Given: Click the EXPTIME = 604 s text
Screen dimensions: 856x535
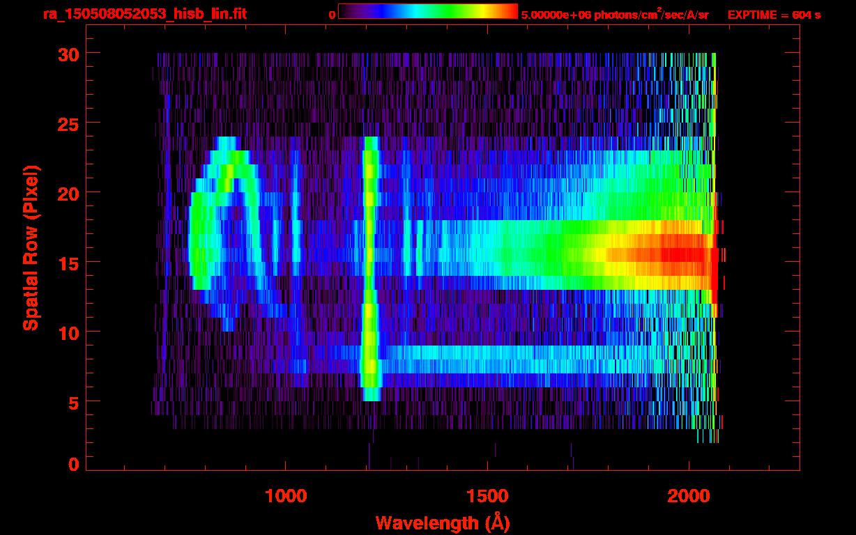Looking at the screenshot, I should (774, 15).
